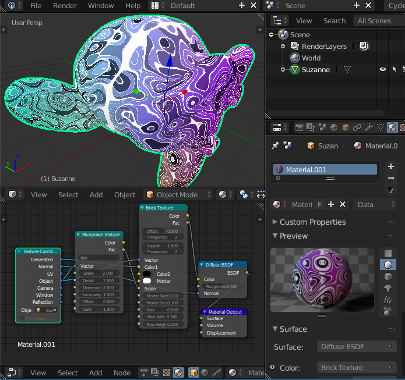405x380 pixels.
Task: Open the material slot specials dropdown arrow
Action: 391,190
